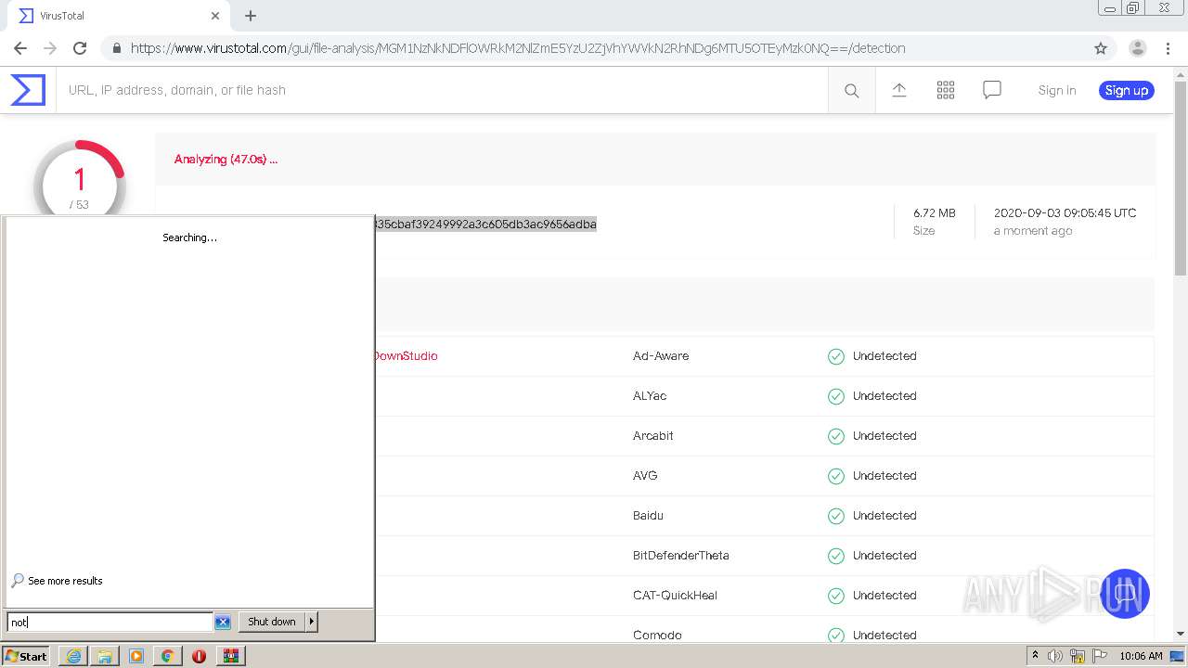
Task: Click Undetected status for Ad-Aware
Action: tap(885, 356)
